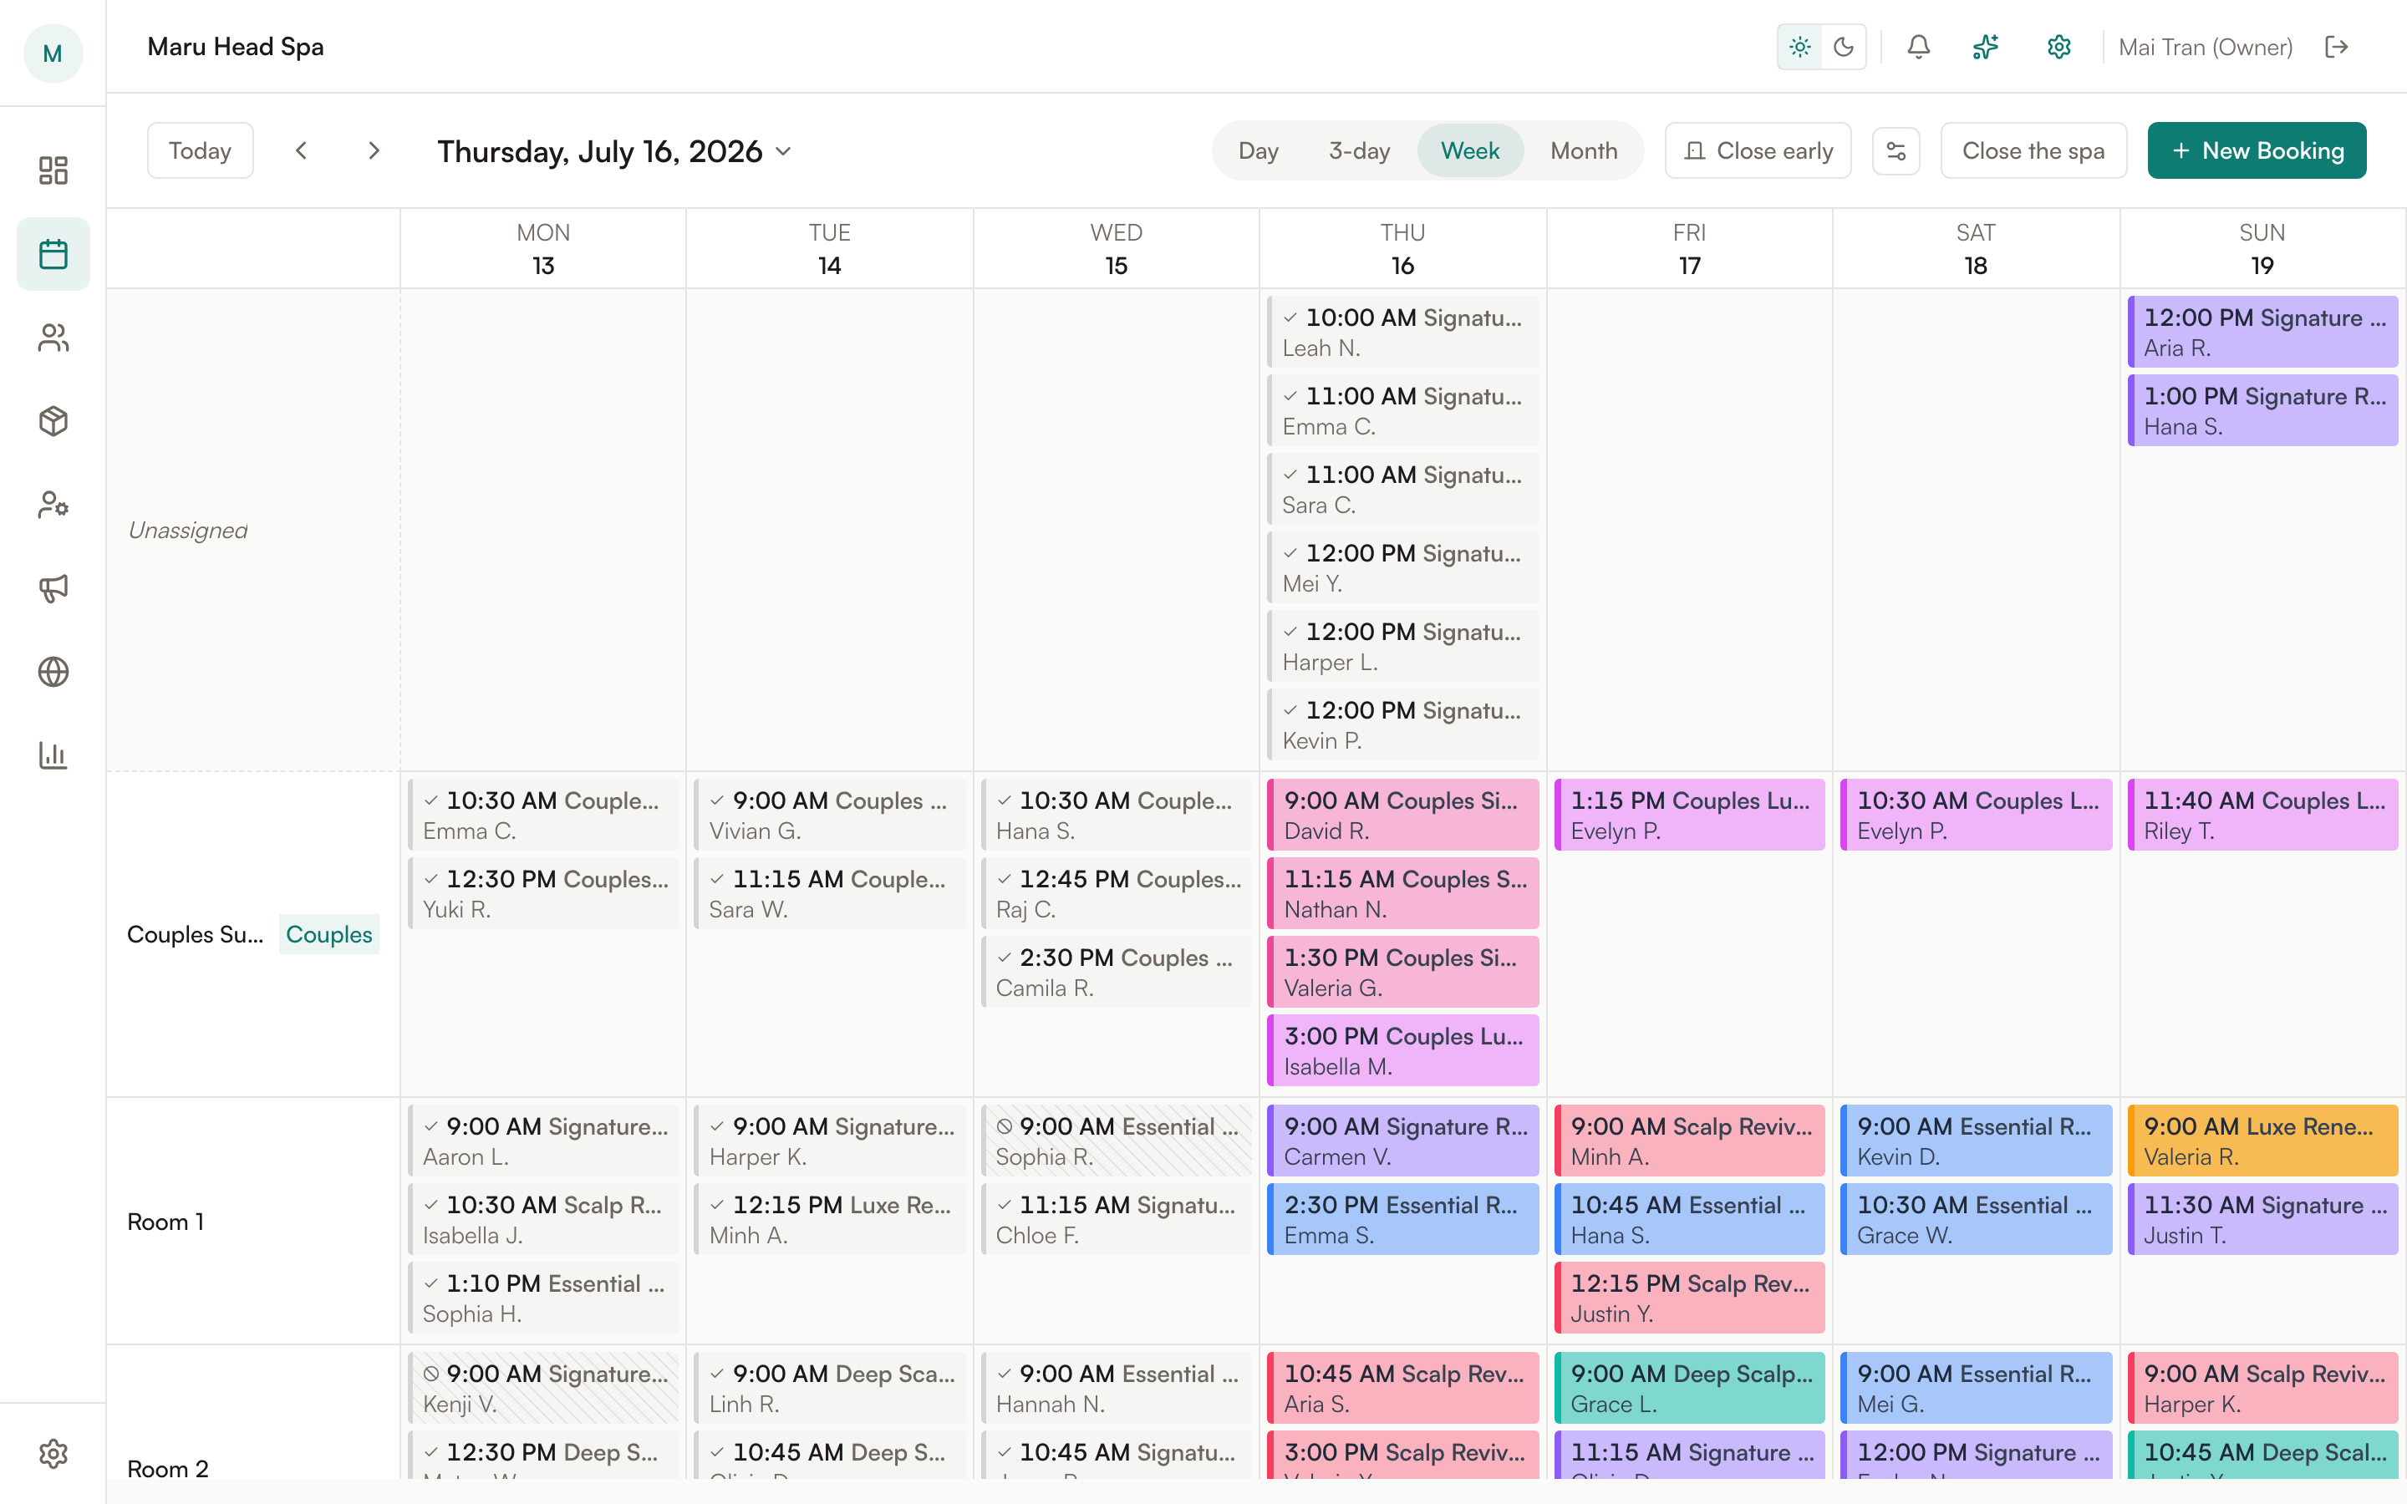2407x1504 pixels.
Task: Open David R. 9:00 AM Couples booking
Action: point(1402,815)
